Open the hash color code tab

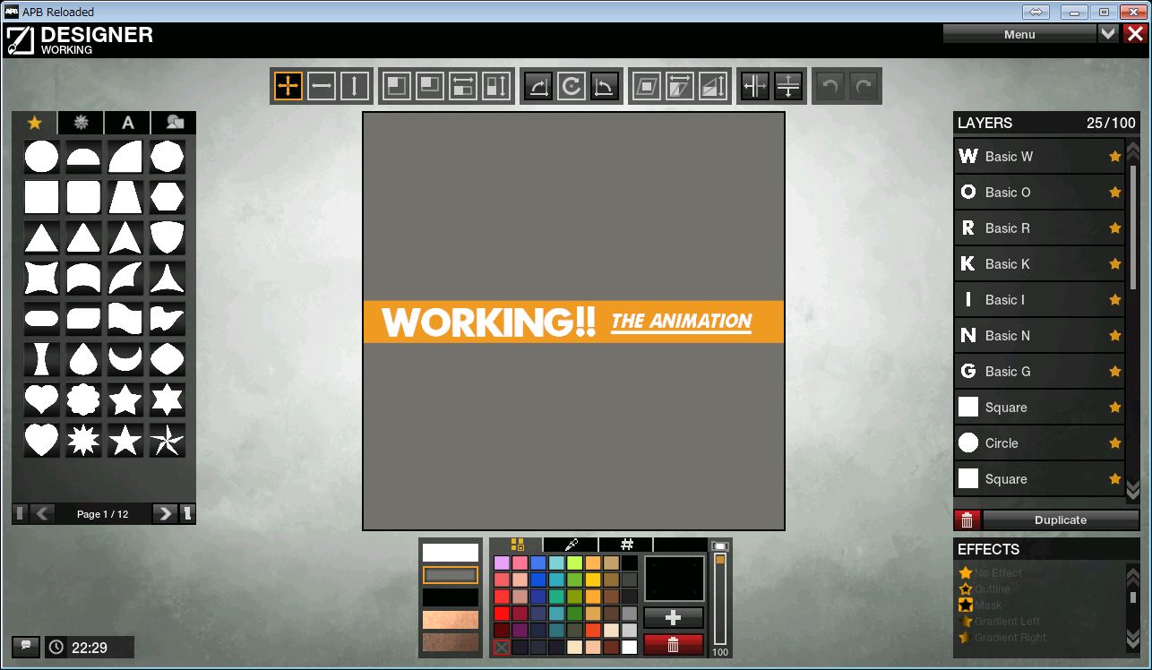coord(626,545)
